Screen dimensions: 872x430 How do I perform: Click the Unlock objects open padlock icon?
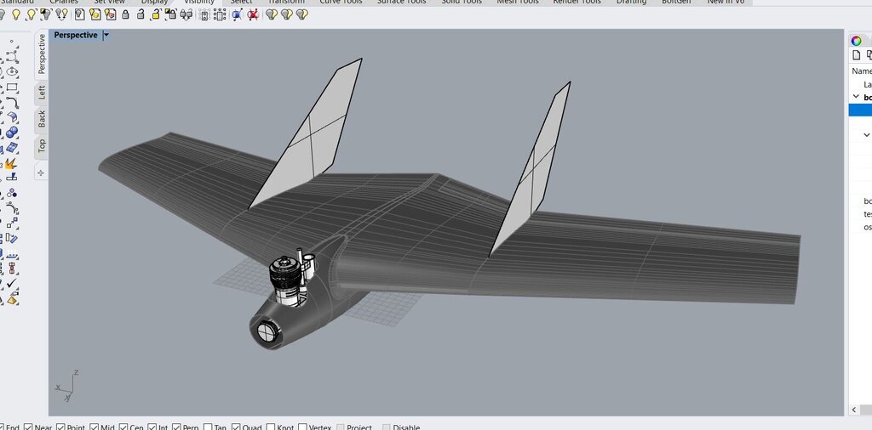pyautogui.click(x=141, y=14)
